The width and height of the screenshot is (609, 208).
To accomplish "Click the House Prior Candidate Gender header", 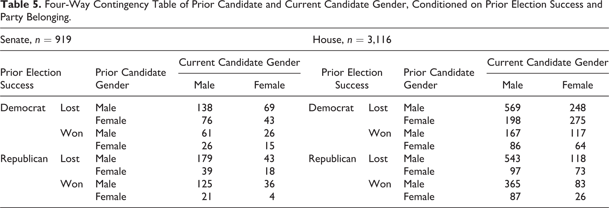I will point(439,79).
